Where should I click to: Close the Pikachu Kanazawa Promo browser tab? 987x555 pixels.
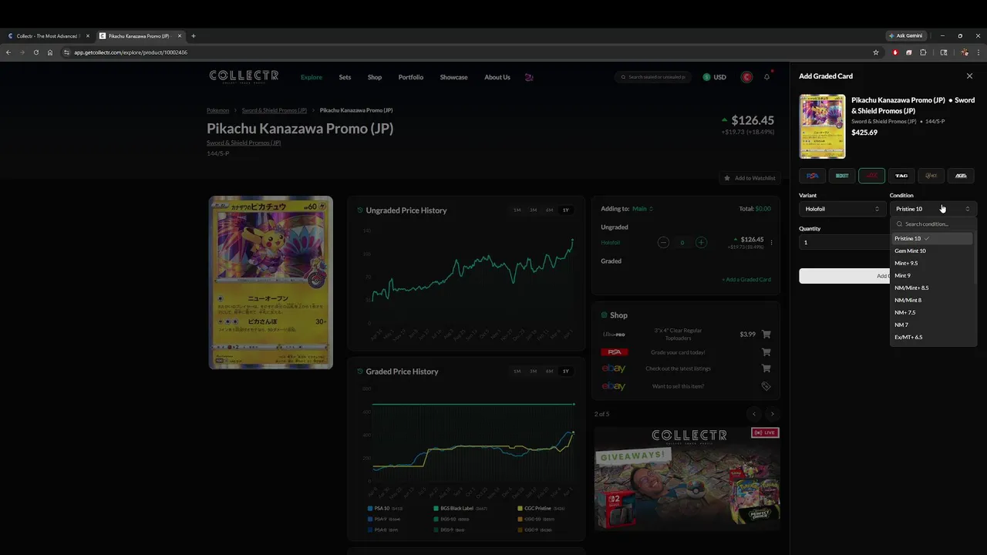coord(180,35)
